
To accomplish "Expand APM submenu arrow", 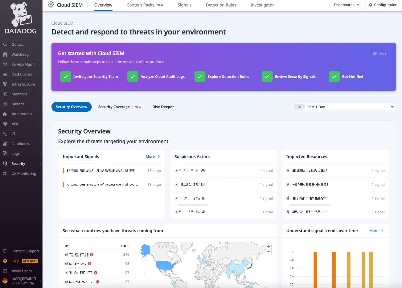I will [x=40, y=124].
